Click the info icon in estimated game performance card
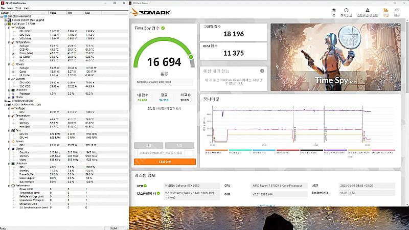The image size is (409, 230). click(x=262, y=71)
